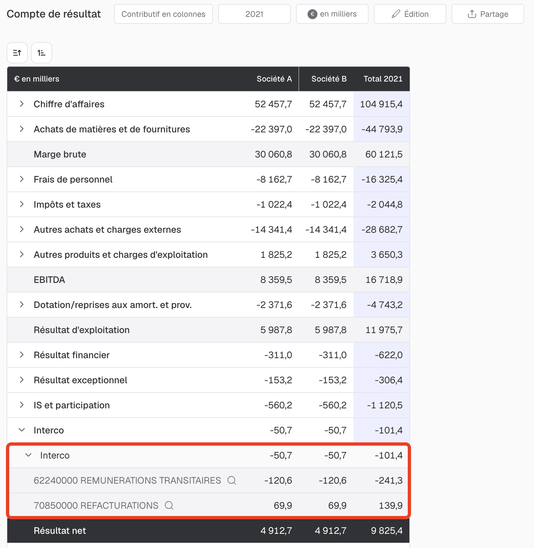Screen dimensions: 534x548
Task: Click magnifier icon next to REMUNERATIONS TRANSITAIRES
Action: [232, 480]
